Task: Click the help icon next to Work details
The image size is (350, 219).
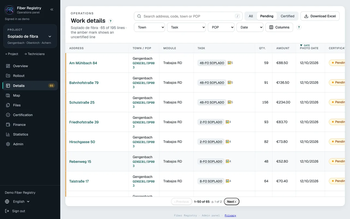Action: click(110, 21)
